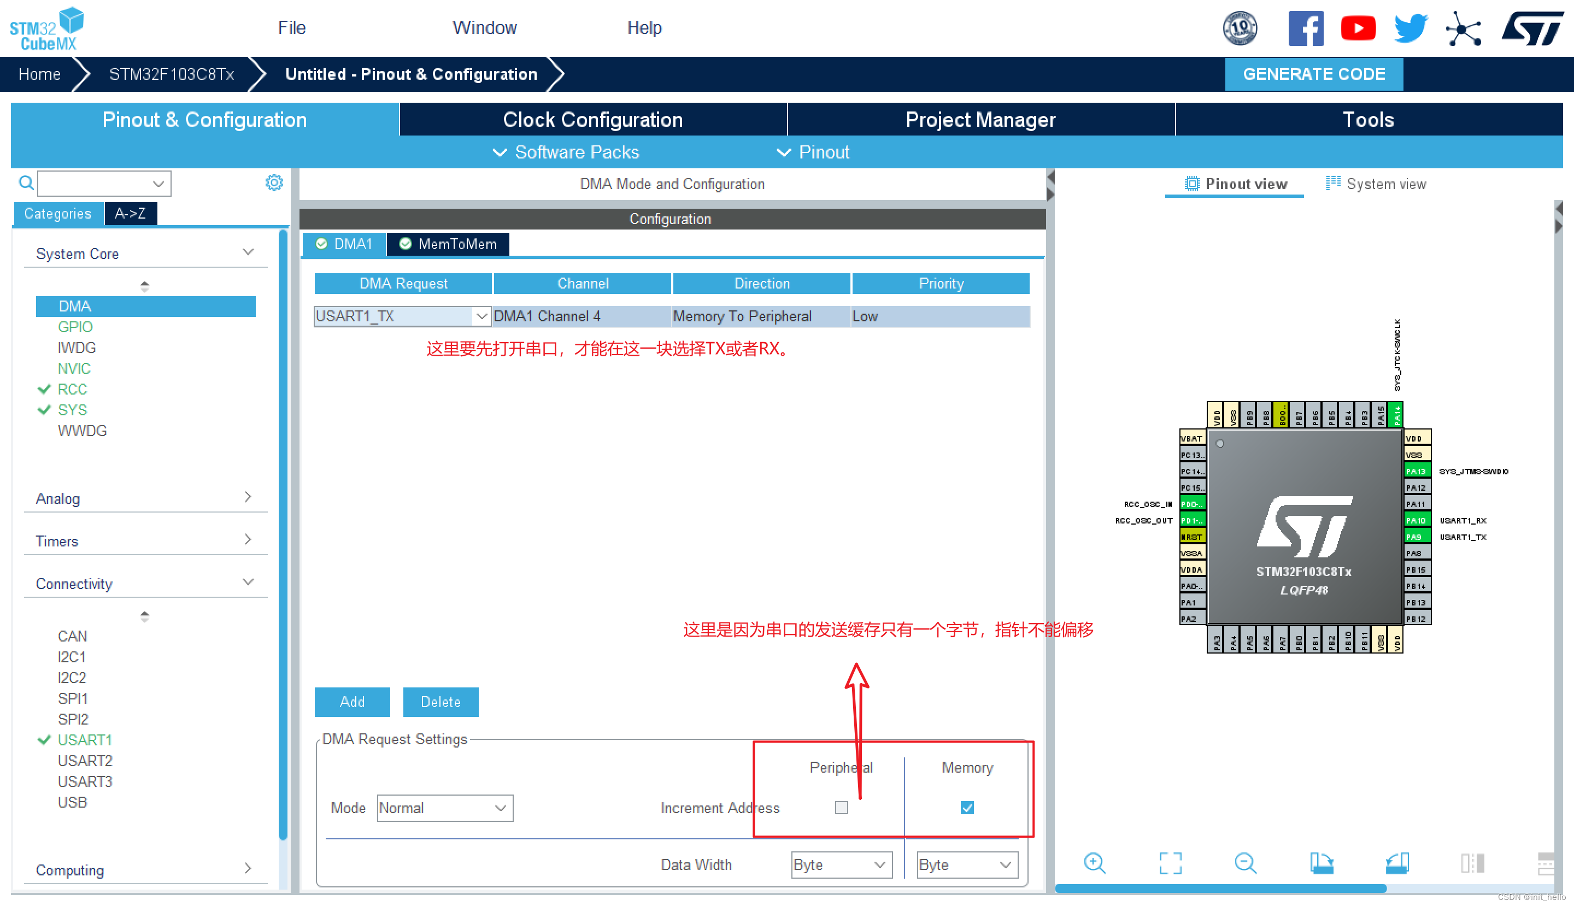Viewport: 1574px width, 906px height.
Task: Go to Home breadcrumb
Action: tap(39, 74)
